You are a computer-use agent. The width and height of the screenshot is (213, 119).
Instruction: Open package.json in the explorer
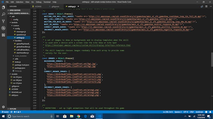click(20, 68)
